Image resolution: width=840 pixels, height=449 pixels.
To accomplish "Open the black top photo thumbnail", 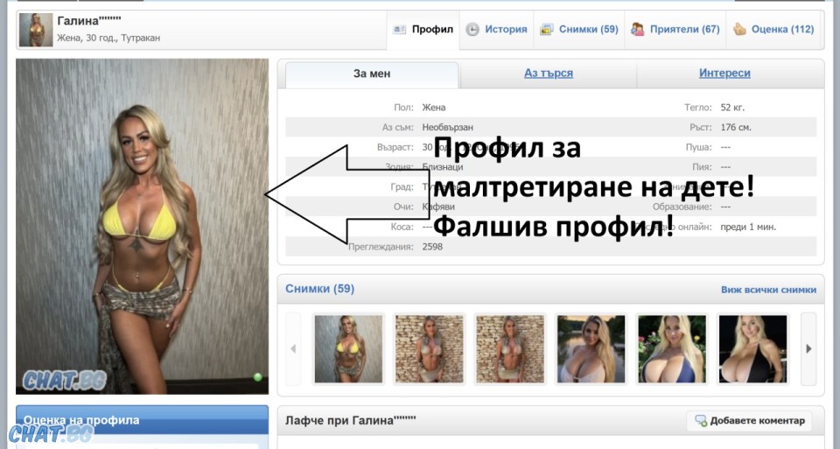I will (752, 349).
